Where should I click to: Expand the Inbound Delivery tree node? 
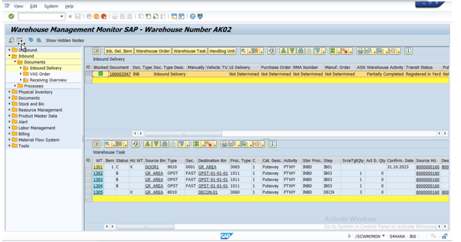tap(21, 68)
